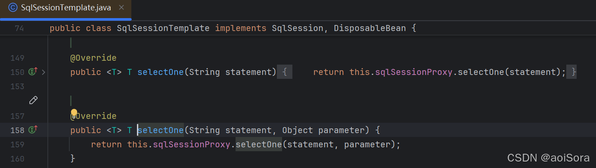Click line number 74 in the gutter
596x168 pixels.
click(19, 28)
